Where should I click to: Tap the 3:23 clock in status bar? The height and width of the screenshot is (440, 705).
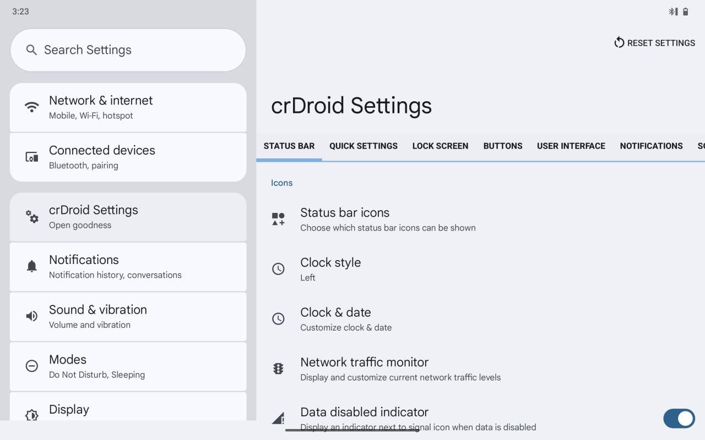[20, 12]
